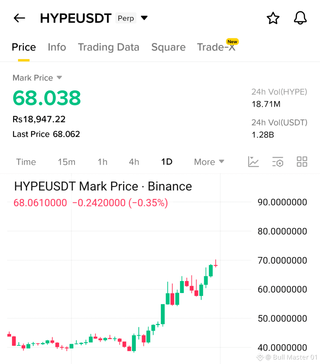320x364 pixels.
Task: Select the 15m chart interval
Action: point(66,162)
